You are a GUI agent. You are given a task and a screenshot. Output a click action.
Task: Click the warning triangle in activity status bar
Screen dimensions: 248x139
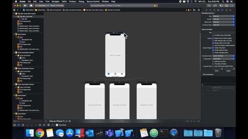[155, 5]
